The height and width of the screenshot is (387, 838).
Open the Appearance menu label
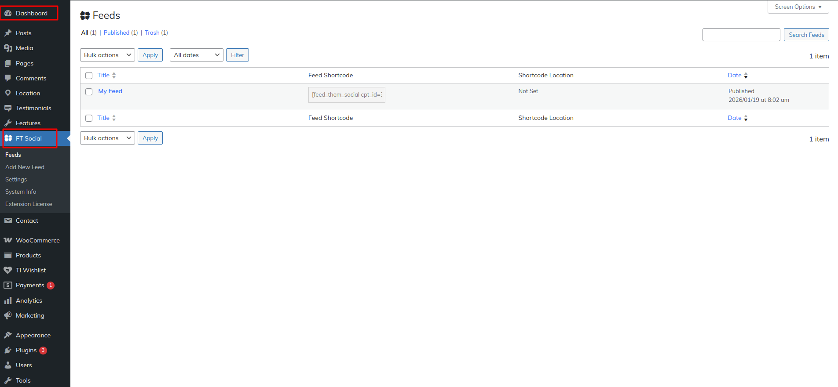(x=33, y=335)
